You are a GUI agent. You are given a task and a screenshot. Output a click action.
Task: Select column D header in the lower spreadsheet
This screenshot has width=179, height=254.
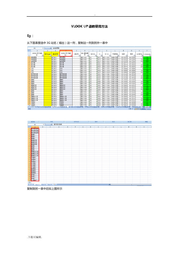(x=59, y=127)
